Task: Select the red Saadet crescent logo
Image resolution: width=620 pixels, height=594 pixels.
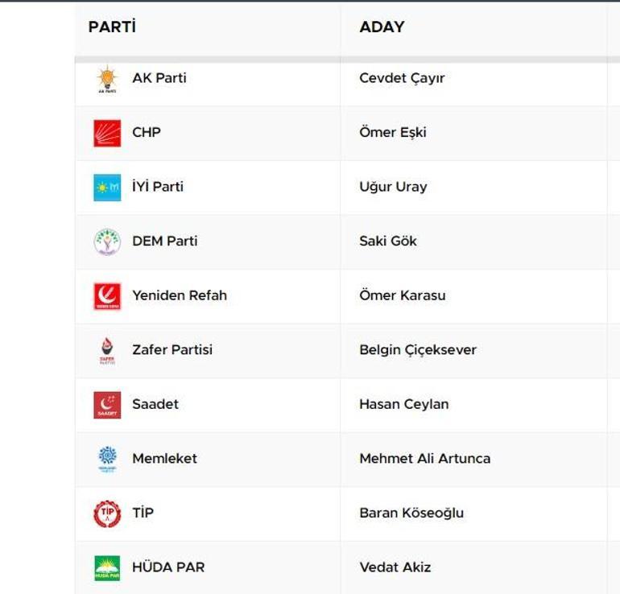Action: coord(107,405)
